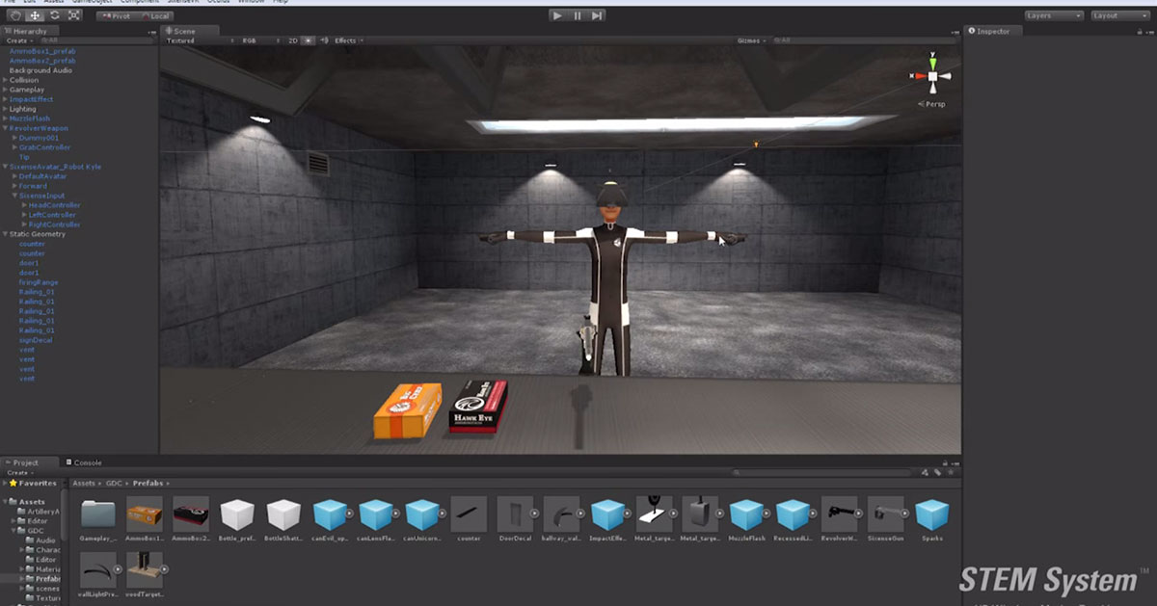Select the Move (translate) tool

(x=36, y=15)
